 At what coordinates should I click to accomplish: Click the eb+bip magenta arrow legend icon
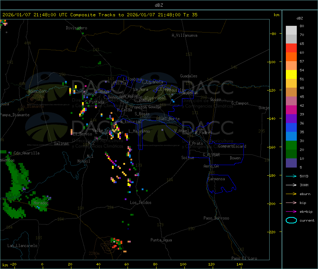pos(291,212)
